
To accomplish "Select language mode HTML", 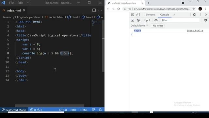I will [84, 110].
